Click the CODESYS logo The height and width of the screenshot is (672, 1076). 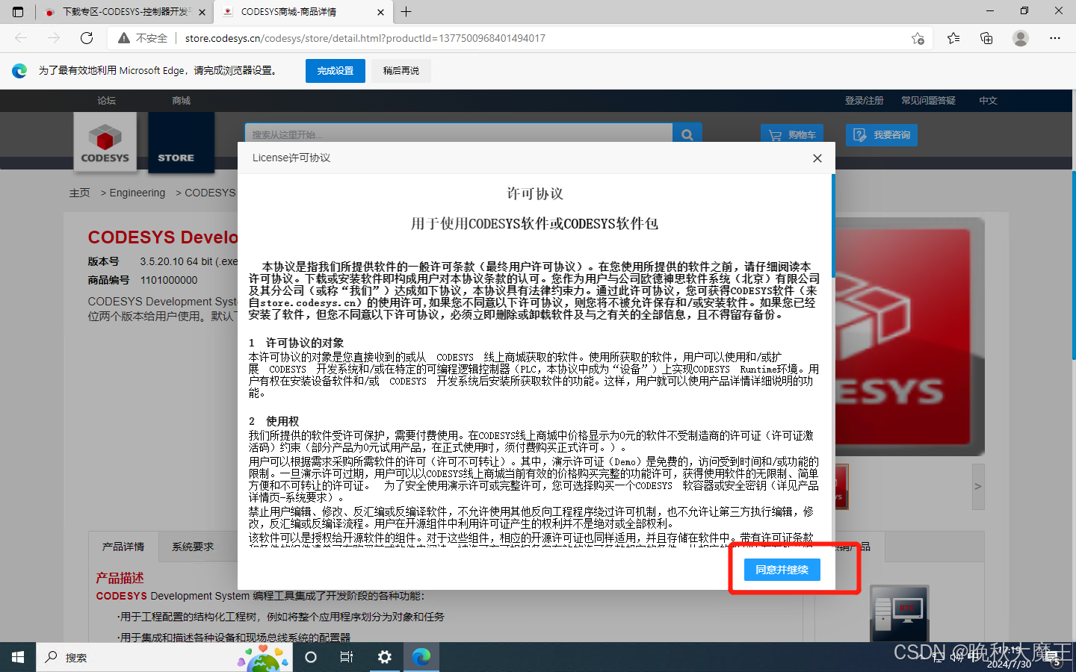pos(105,143)
